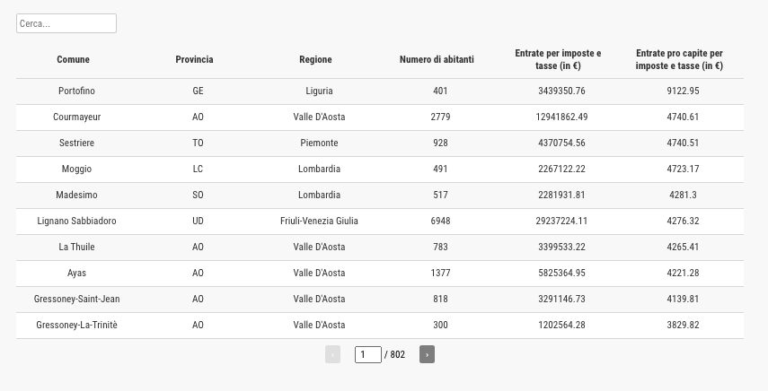
Task: Click the Friuli-Venezia Giulia region cell
Action: click(320, 221)
